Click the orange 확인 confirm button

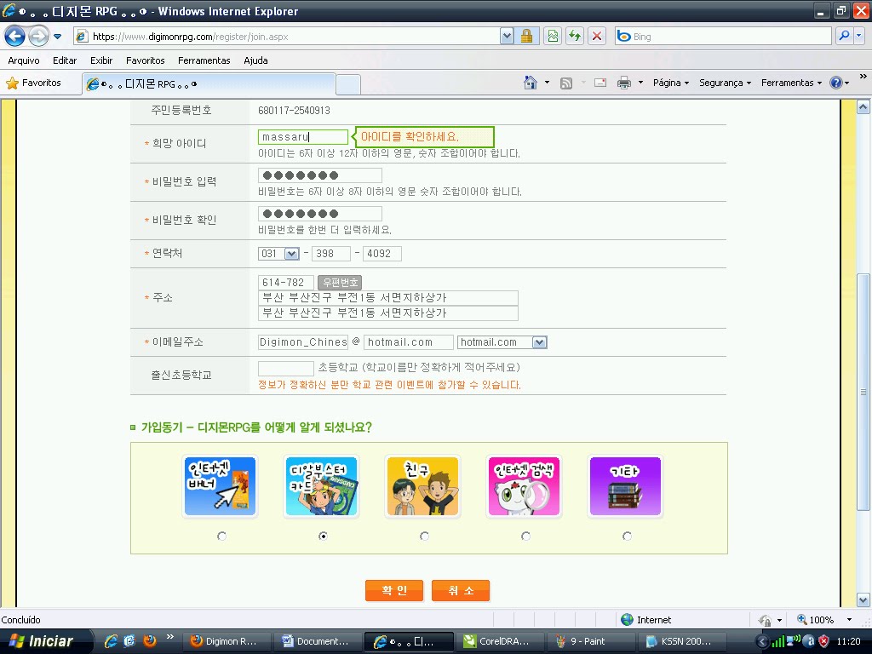[394, 591]
